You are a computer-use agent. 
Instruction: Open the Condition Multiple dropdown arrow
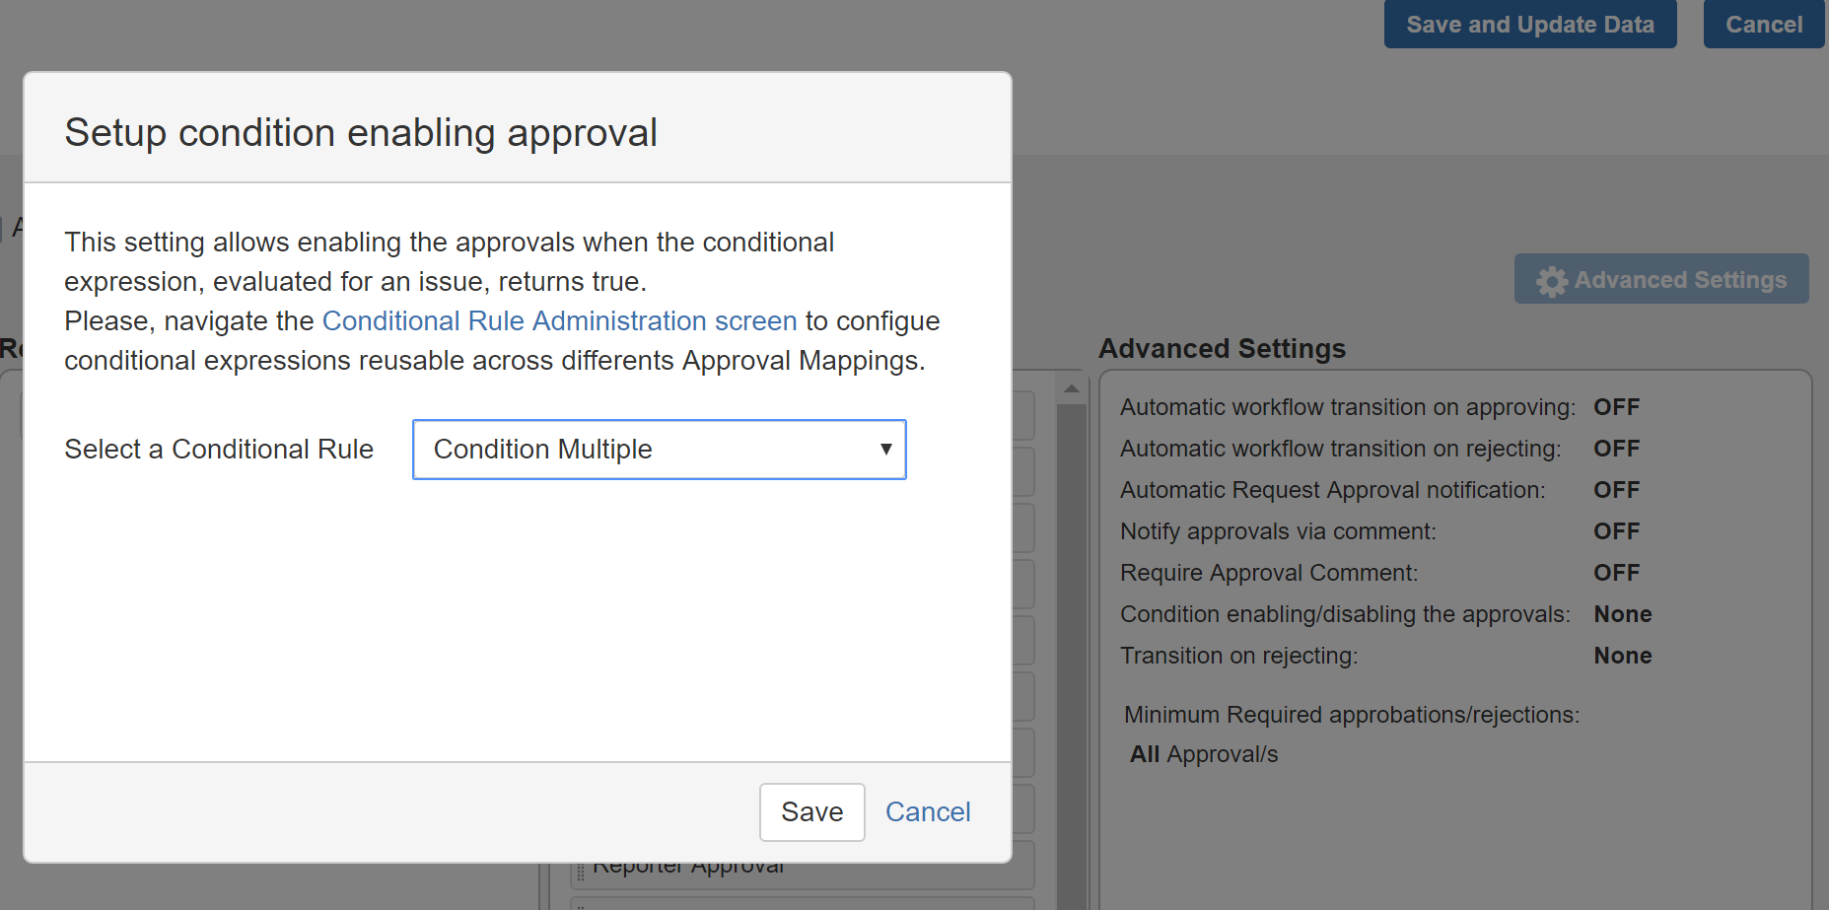point(885,450)
